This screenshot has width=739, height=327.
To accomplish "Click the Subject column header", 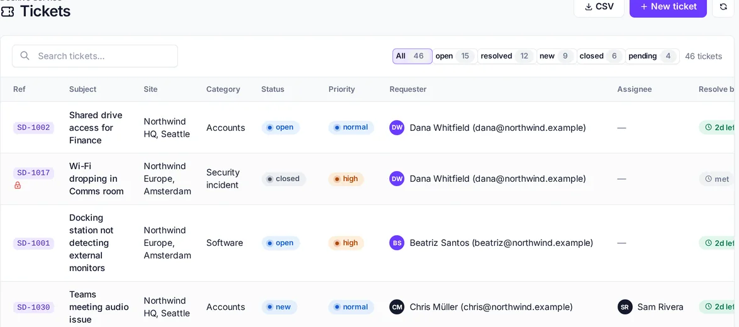I will pos(82,89).
